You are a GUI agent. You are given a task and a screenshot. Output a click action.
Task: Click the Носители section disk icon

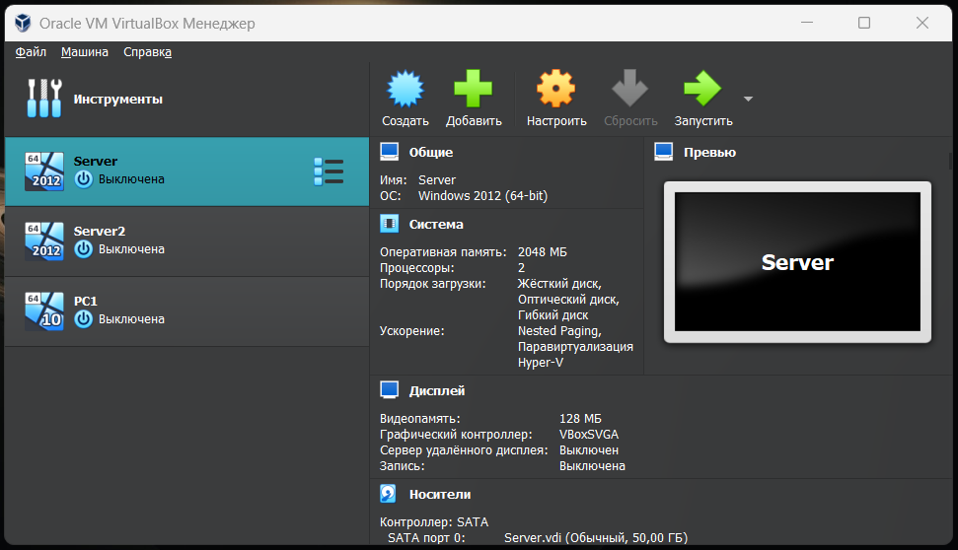389,494
